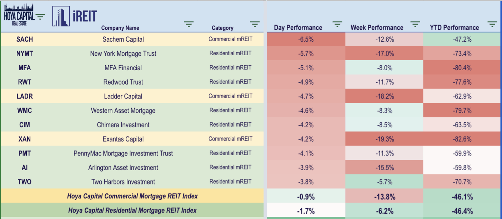Select the Company Name column header
Viewport: 502px width, 219px height.
(120, 28)
